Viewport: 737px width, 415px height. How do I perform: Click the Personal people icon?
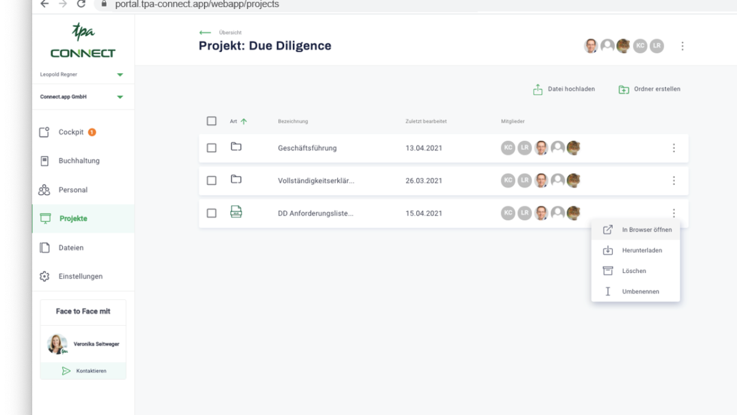(44, 190)
